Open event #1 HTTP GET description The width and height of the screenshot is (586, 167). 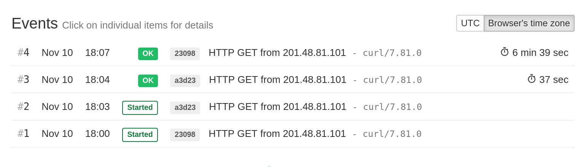(277, 134)
